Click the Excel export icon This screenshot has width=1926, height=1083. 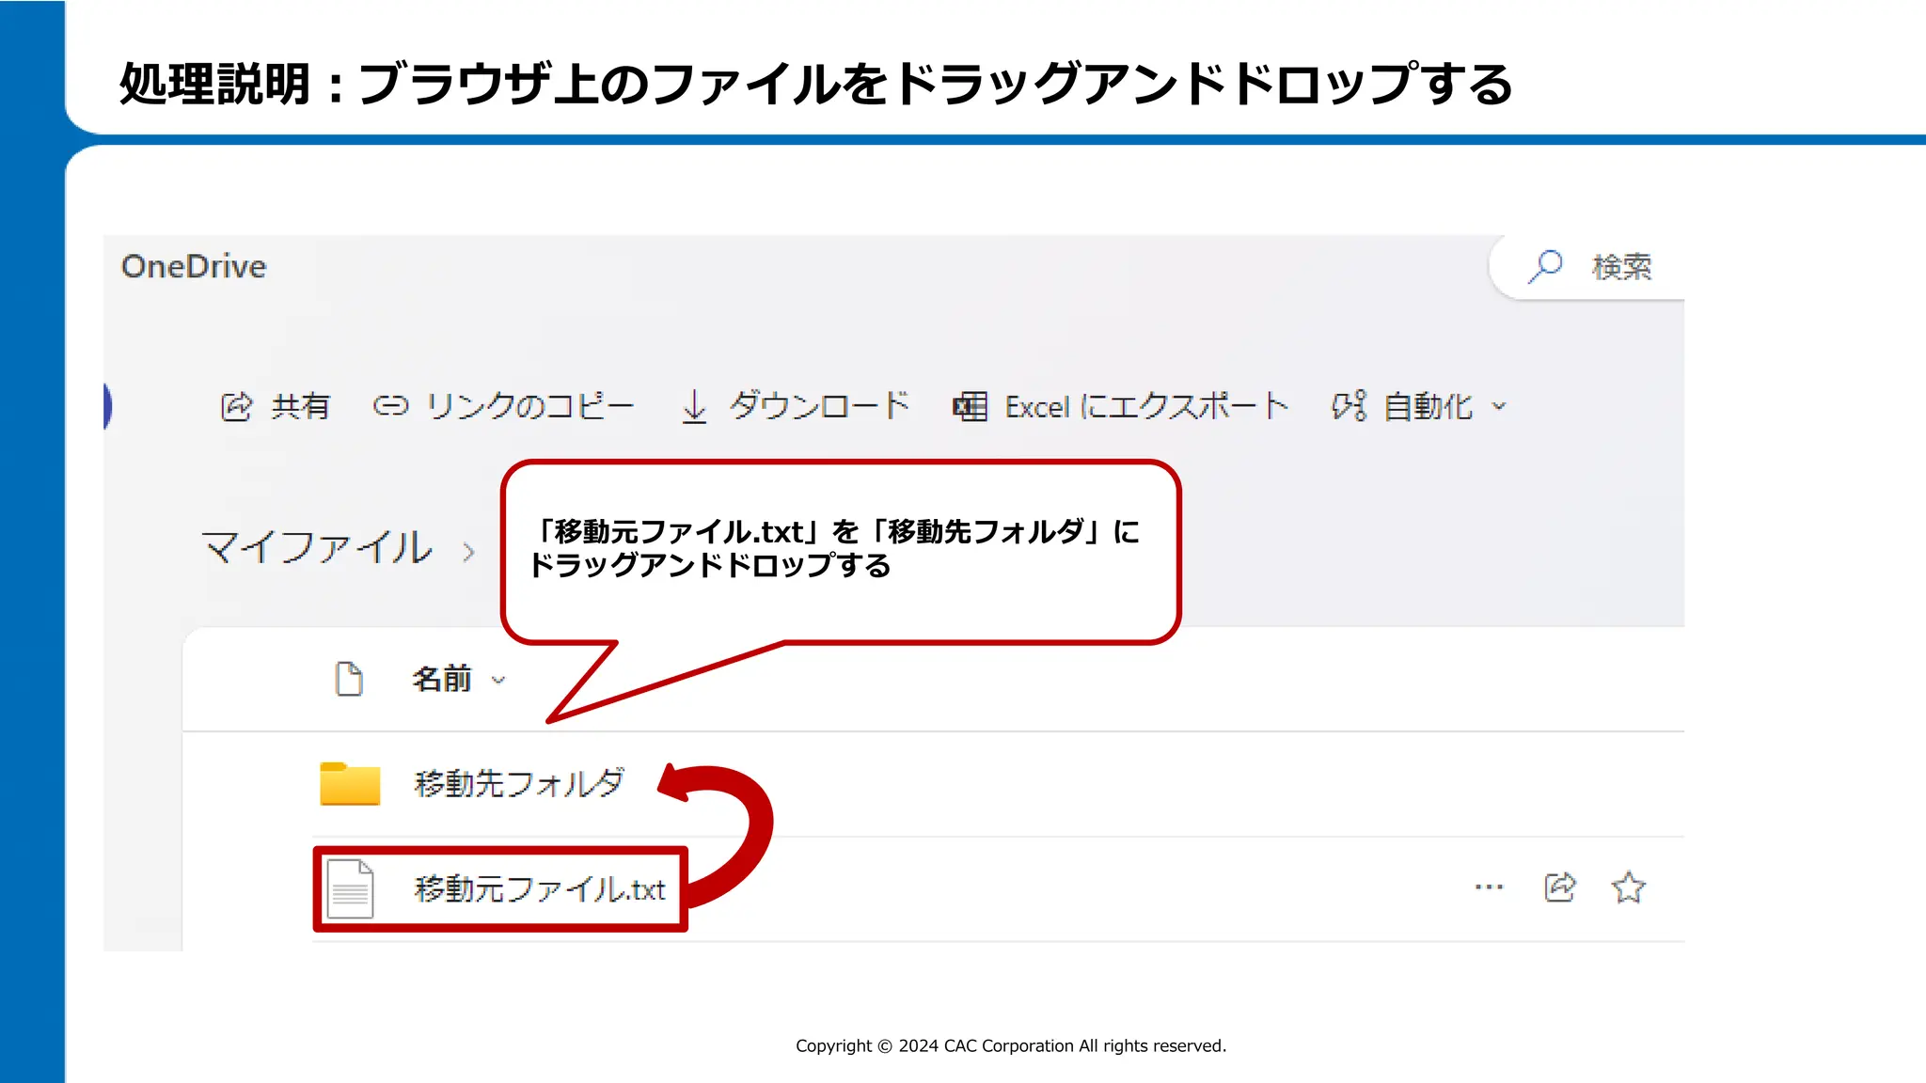tap(970, 407)
